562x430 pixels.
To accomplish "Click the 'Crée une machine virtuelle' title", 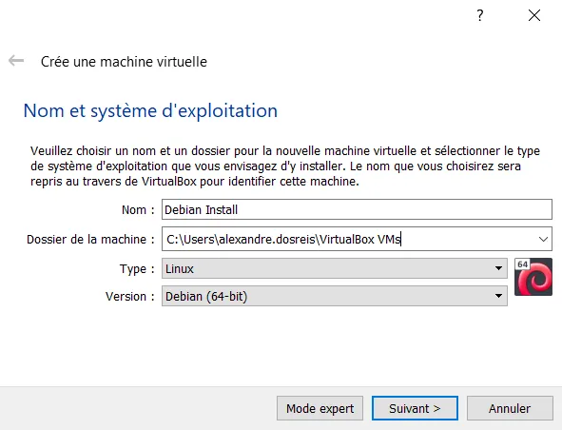I will tap(124, 62).
